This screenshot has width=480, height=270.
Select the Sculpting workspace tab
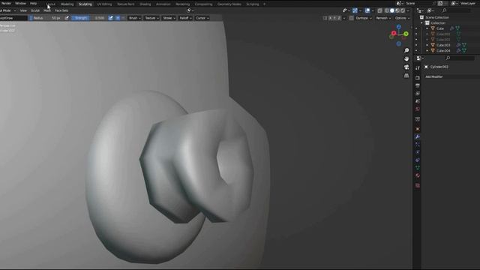tap(85, 4)
